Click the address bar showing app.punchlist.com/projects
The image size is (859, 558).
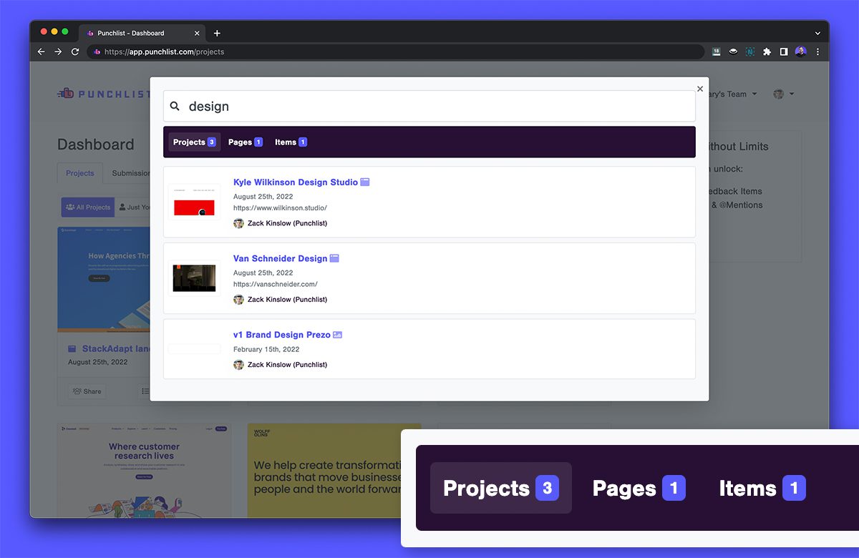(x=396, y=52)
